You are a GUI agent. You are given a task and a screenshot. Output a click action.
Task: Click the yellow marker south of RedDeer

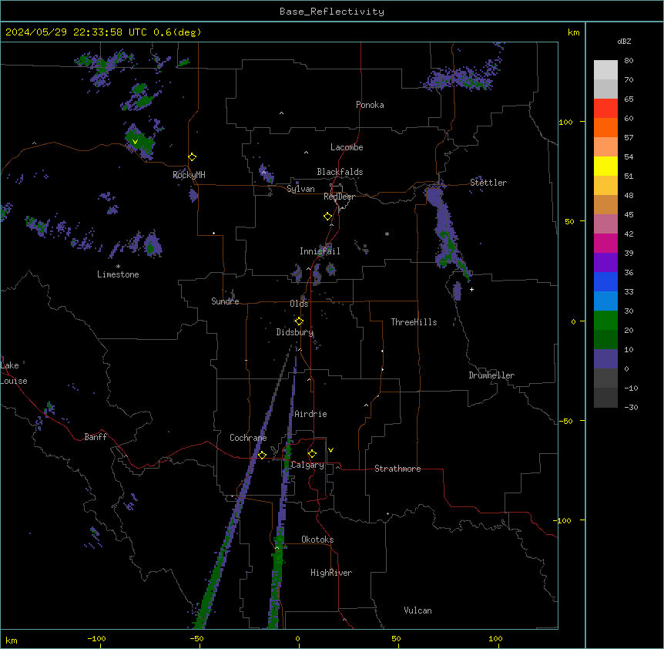pos(328,217)
